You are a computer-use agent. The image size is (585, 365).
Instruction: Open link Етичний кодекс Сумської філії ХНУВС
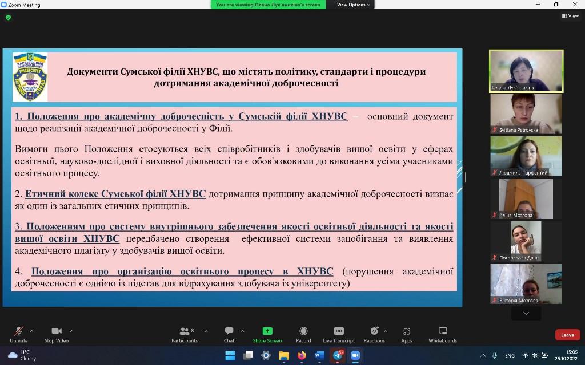point(115,194)
